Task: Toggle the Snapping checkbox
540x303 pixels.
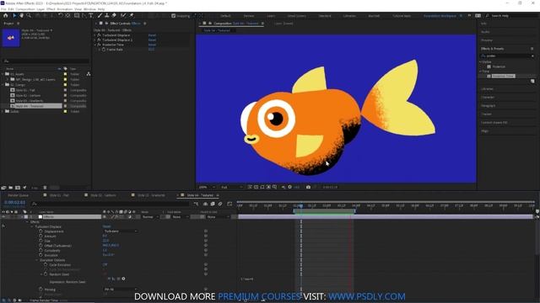Action: [x=174, y=16]
